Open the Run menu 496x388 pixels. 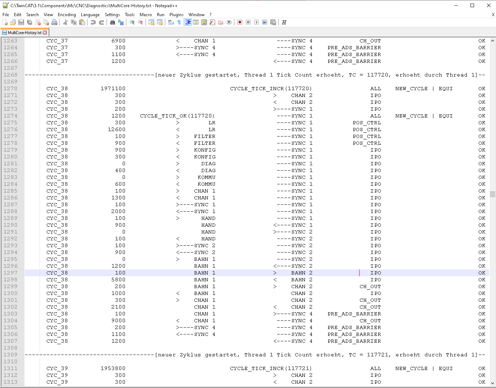tap(161, 15)
